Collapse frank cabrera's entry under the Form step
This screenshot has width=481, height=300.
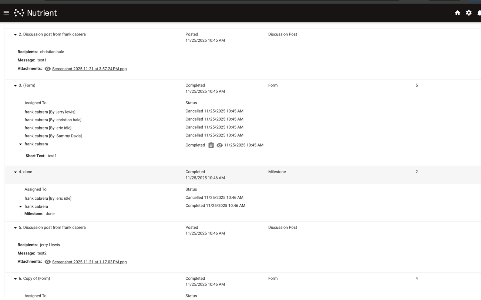point(21,144)
